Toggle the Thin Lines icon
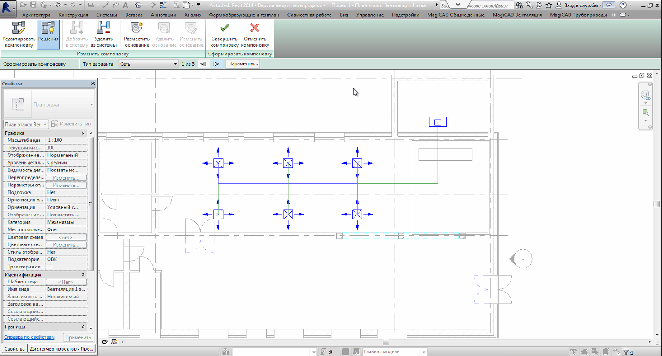The height and width of the screenshot is (356, 662). pyautogui.click(x=164, y=5)
